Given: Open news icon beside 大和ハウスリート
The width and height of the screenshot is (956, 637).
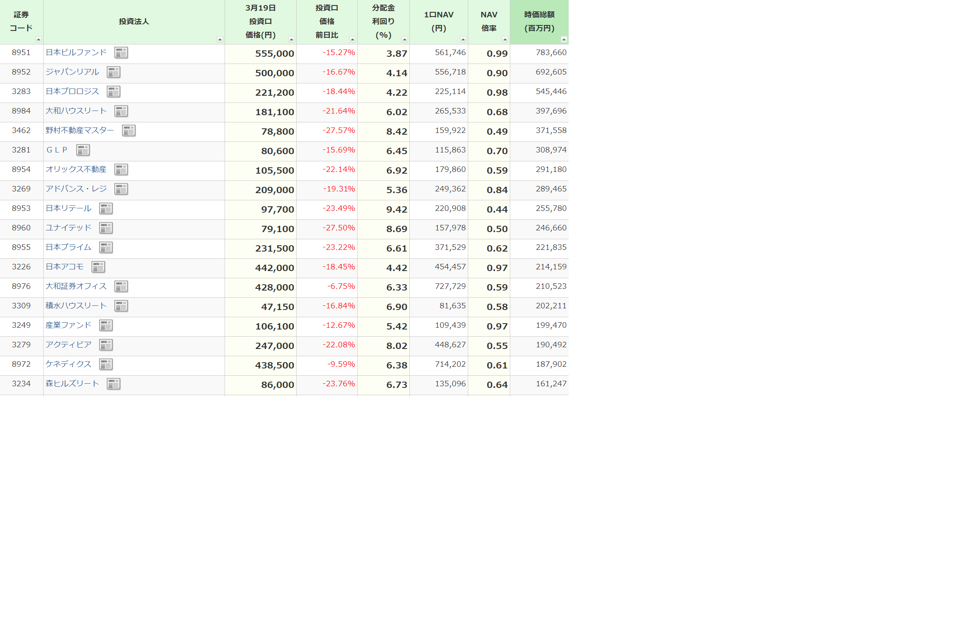Looking at the screenshot, I should pos(121,111).
